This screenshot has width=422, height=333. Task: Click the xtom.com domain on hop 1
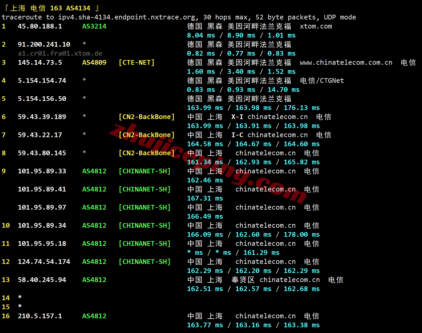(x=316, y=26)
